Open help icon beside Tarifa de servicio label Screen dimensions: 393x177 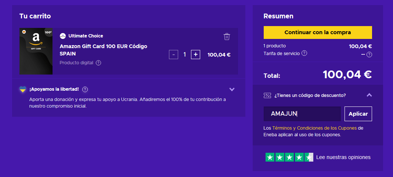coord(304,53)
